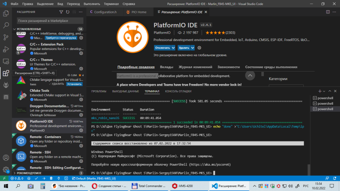340x191 pixels.
Task: Open the gear for the PlatformIO IDE list item
Action: pos(81,130)
